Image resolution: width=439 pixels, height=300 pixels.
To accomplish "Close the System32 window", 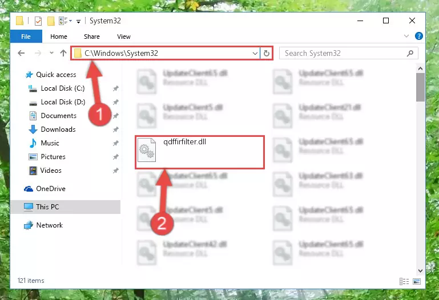I will coord(412,21).
